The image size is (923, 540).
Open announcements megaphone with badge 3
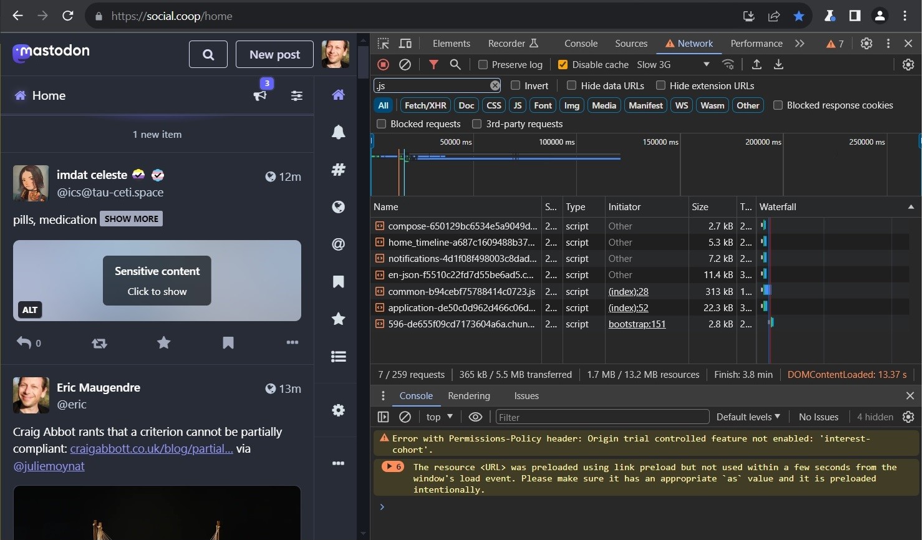tap(260, 95)
